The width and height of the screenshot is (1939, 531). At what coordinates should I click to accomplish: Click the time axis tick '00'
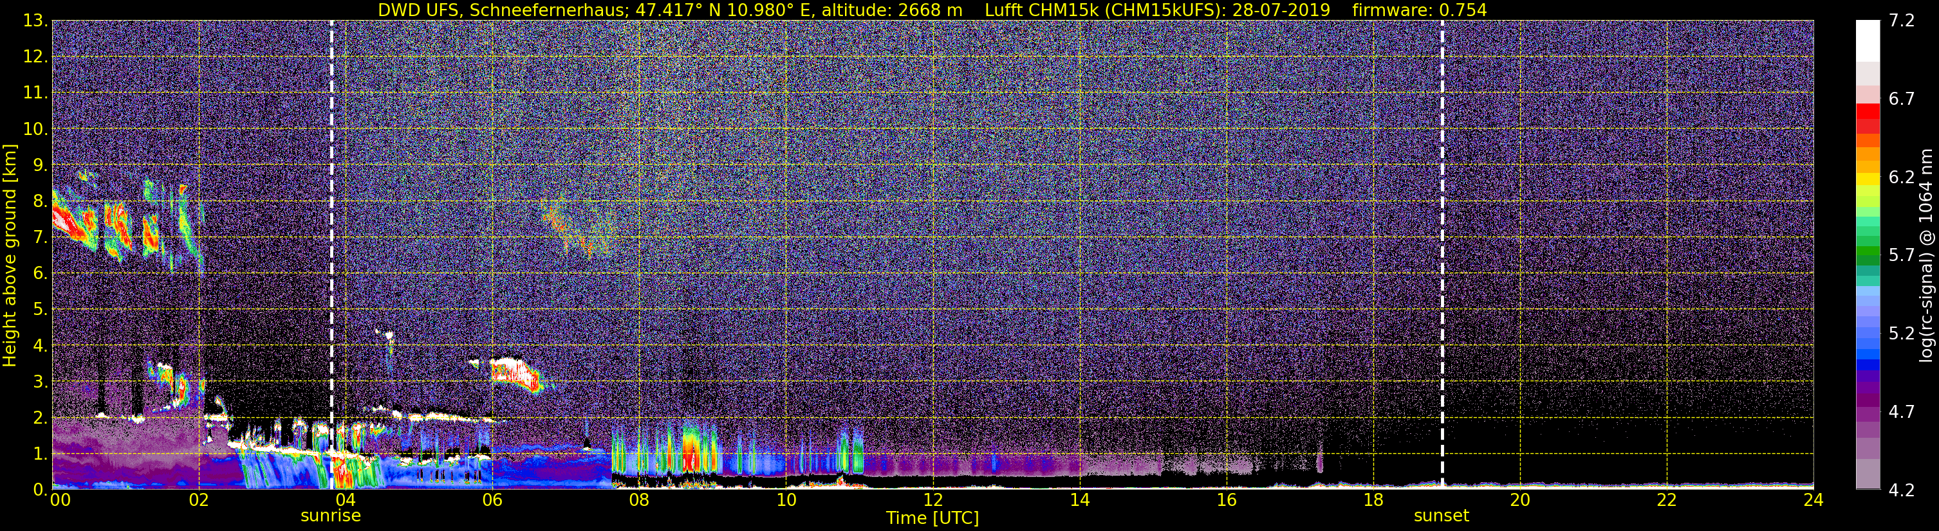[x=59, y=500]
